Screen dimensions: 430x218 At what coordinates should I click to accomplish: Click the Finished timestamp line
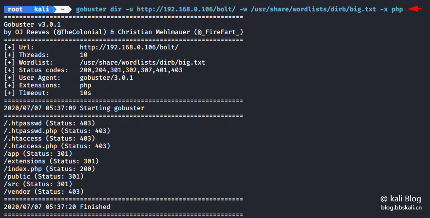pos(57,207)
